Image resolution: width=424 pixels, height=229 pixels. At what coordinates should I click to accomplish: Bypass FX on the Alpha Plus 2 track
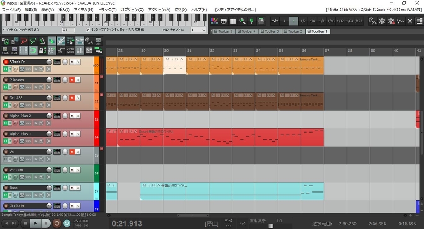coord(10,123)
